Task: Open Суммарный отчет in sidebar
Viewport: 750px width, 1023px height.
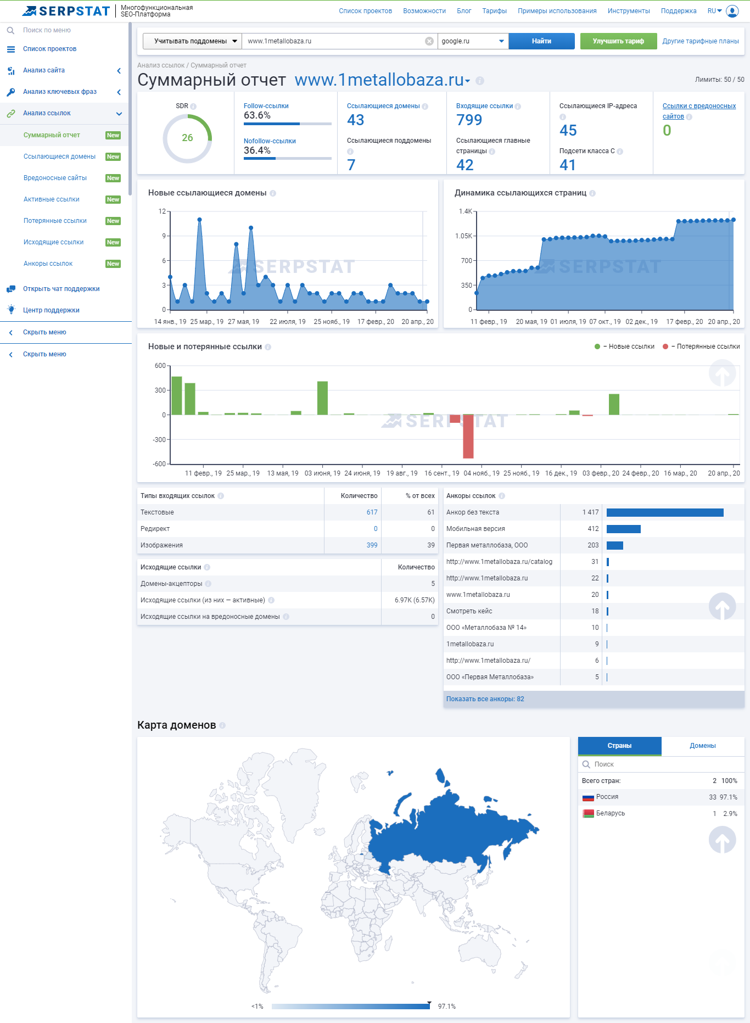Action: pyautogui.click(x=52, y=135)
